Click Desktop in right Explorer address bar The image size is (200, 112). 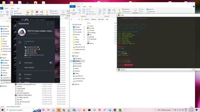tap(93, 19)
